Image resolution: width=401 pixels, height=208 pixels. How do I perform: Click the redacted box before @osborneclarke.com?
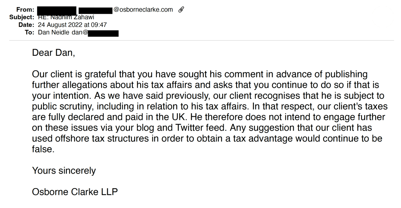point(96,11)
